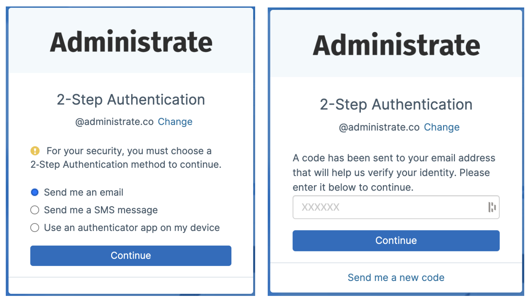Image resolution: width=530 pixels, height=301 pixels.
Task: Click the "2-Step Authentication" heading above code message
Action: pyautogui.click(x=396, y=104)
